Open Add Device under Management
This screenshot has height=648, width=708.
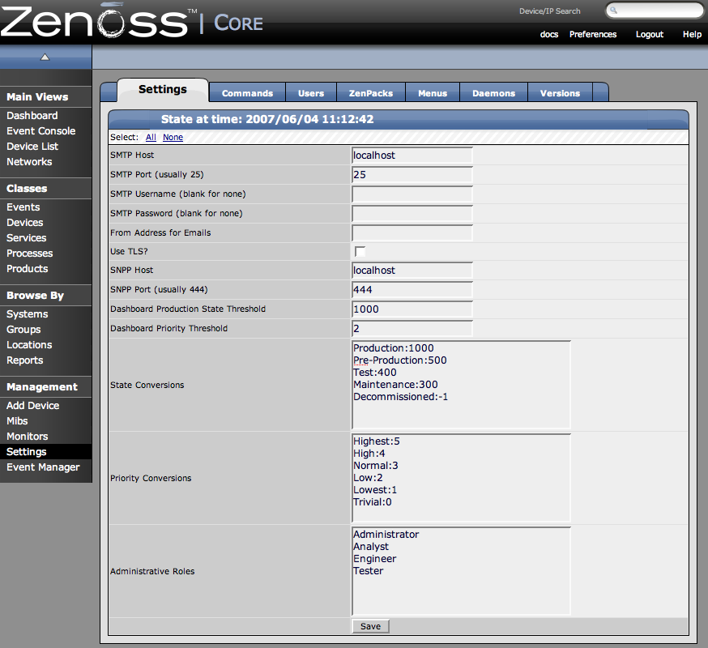coord(33,406)
